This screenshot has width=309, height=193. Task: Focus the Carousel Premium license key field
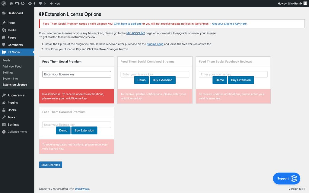pos(77,125)
